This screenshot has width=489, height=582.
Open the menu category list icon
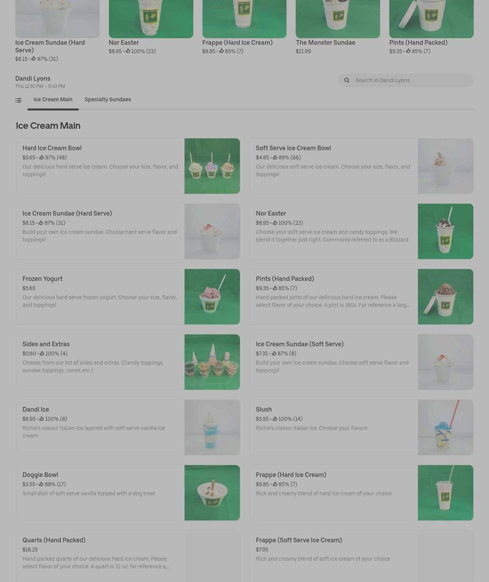coord(18,101)
